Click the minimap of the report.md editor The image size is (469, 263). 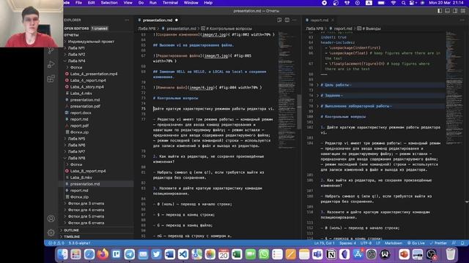[x=454, y=88]
